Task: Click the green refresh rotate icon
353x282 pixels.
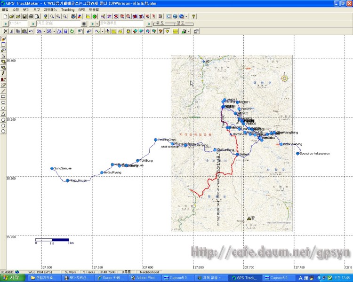Action: (x=72, y=31)
